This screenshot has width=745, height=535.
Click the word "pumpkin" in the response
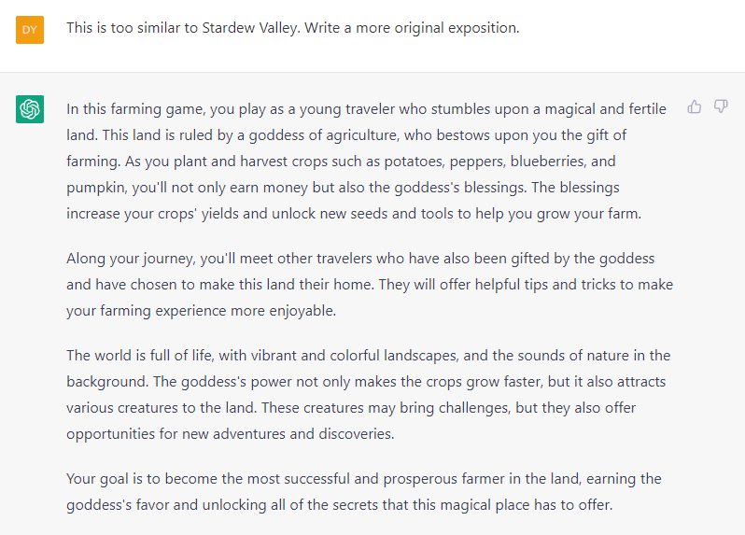pos(94,187)
